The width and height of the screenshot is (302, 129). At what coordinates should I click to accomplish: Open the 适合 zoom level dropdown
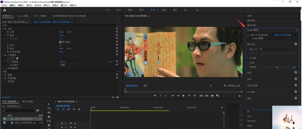[x=149, y=85]
